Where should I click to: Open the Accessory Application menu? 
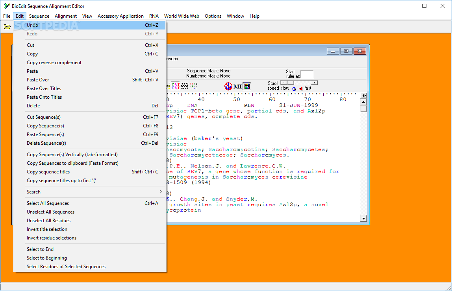pos(120,16)
